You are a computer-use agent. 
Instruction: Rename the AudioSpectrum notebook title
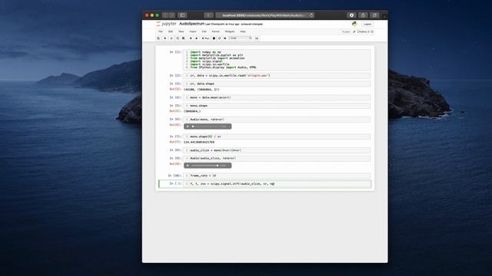pyautogui.click(x=191, y=24)
